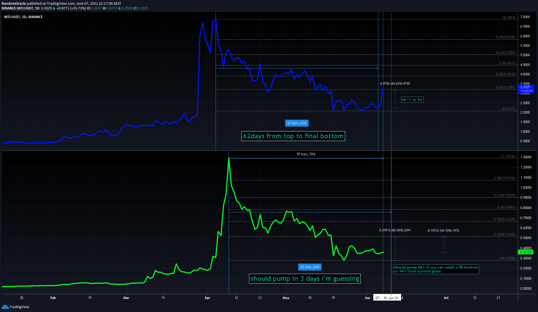Image resolution: width=538 pixels, height=312 pixels.
Task: Click 'Feb' on the time axis
Action: click(53, 298)
